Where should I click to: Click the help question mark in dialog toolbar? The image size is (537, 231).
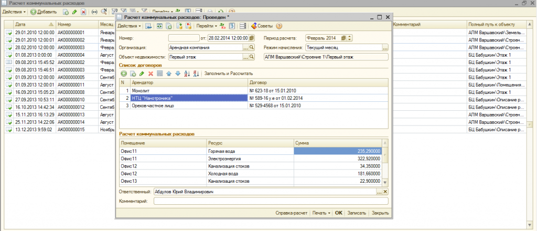pyautogui.click(x=279, y=26)
